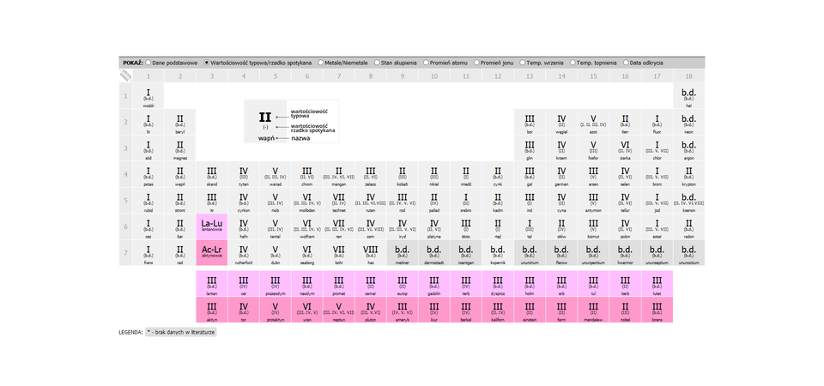Select the fluor element cell
This screenshot has width=824, height=386.
pos(657,122)
